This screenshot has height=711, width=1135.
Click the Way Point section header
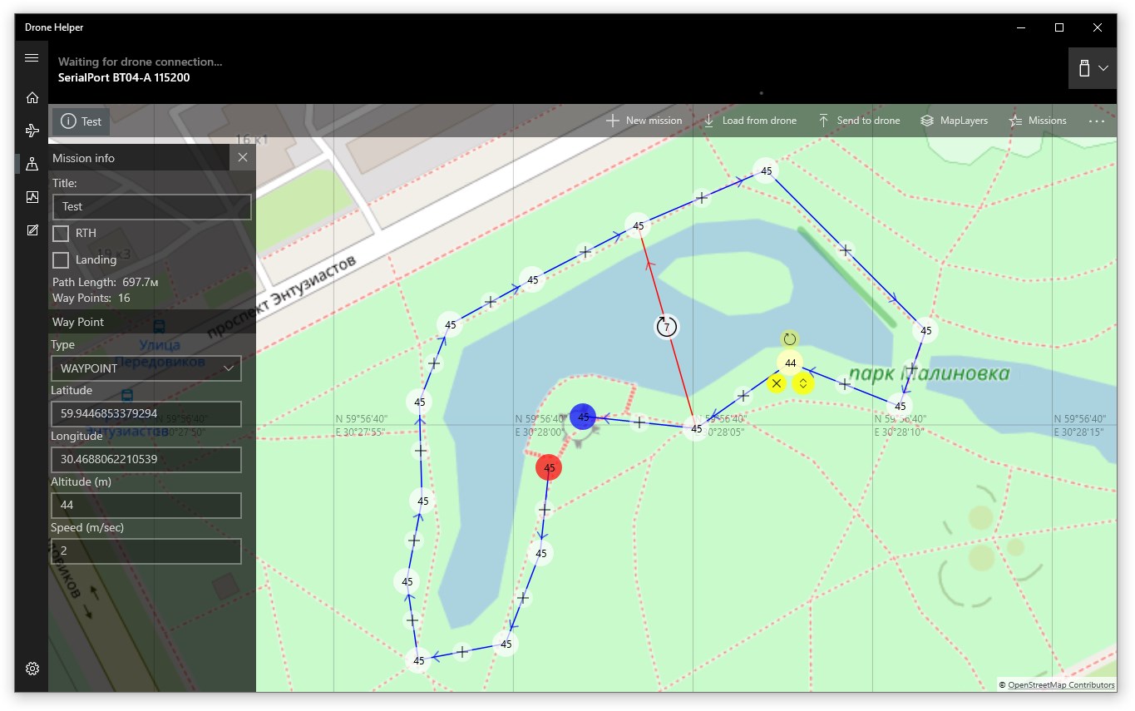[x=152, y=322]
